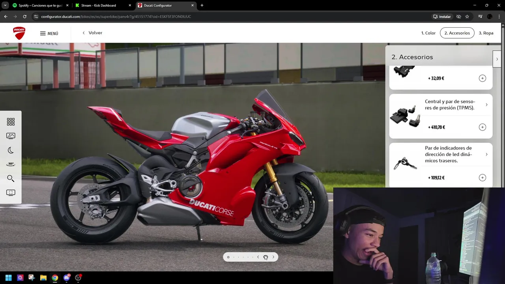Switch to the Spotify browser tab

pyautogui.click(x=41, y=6)
